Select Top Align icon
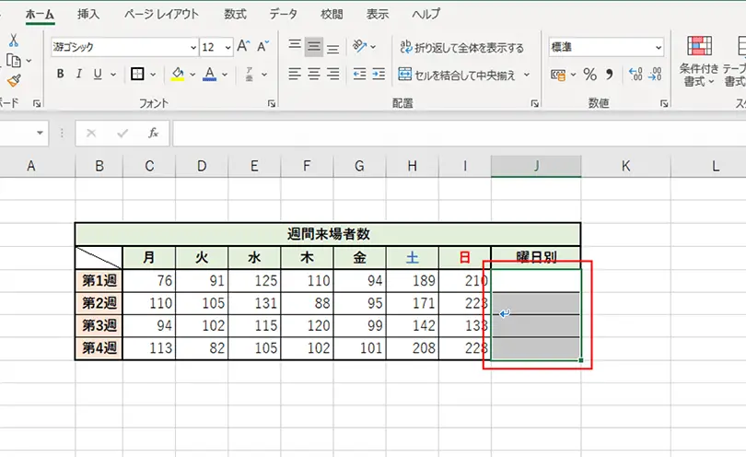 coord(295,46)
